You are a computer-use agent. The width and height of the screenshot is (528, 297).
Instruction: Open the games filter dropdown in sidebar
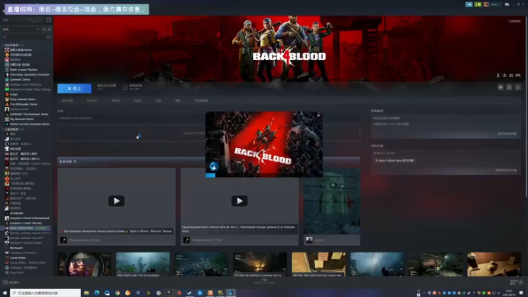click(21, 29)
